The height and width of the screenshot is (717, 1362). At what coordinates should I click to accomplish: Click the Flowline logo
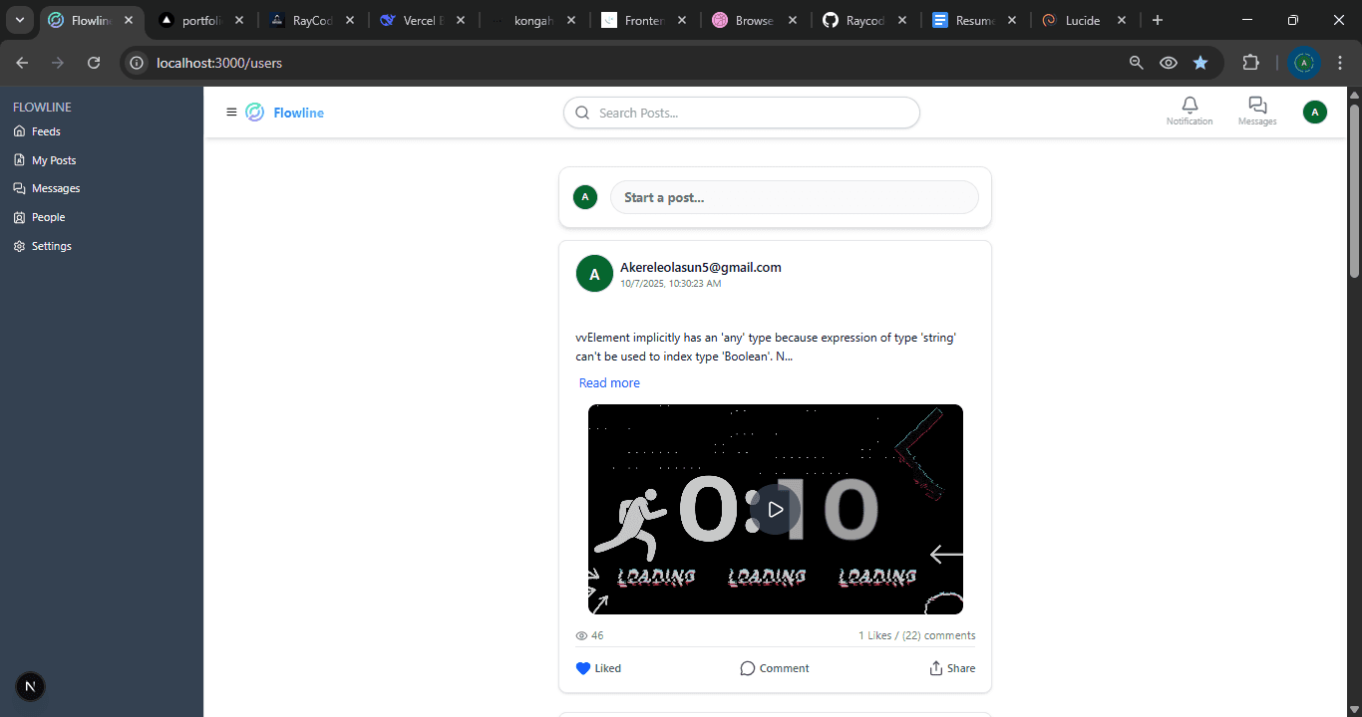(283, 112)
